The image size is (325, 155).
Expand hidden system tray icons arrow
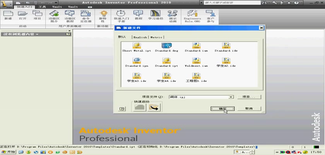tap(277, 152)
